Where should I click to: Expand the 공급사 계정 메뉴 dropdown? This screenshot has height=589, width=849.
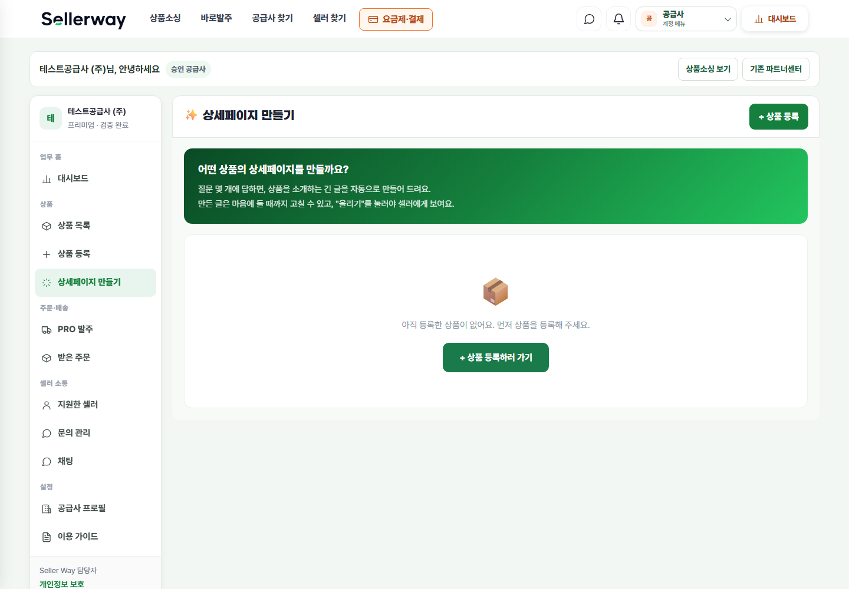[x=686, y=19]
